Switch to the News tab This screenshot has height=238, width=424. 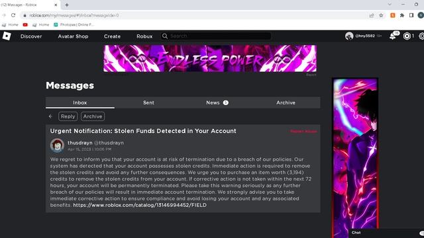[217, 102]
